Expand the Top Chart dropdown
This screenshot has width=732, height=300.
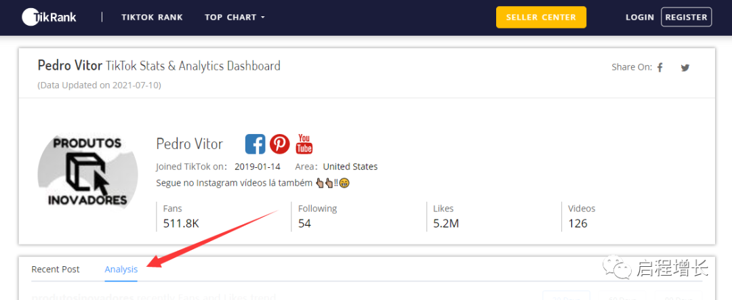pos(235,17)
